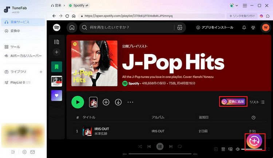The width and height of the screenshot is (273, 158).
Task: Install the Spotify app
Action: 214,28
